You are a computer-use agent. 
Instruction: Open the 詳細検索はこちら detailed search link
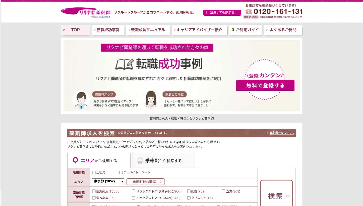[282, 133]
